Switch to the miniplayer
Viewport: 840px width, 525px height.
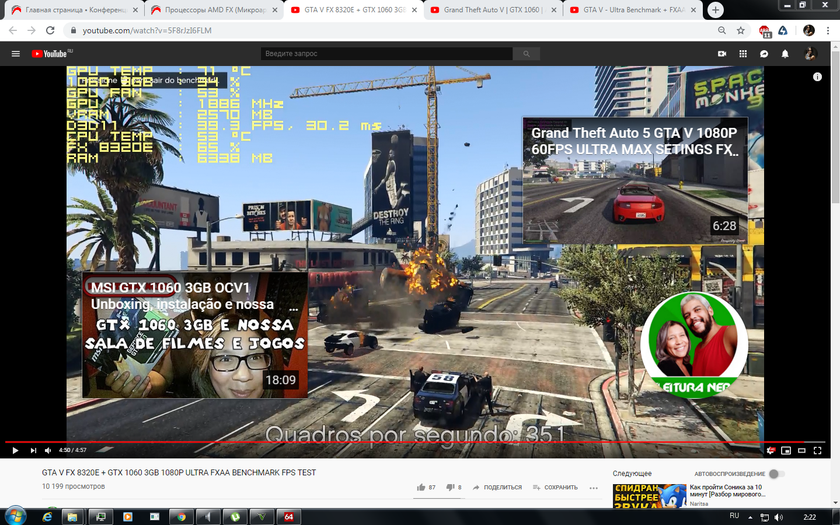coord(786,450)
